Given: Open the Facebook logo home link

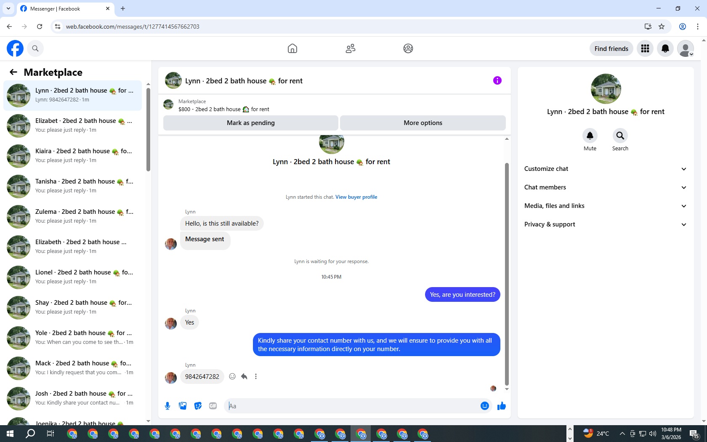Looking at the screenshot, I should pyautogui.click(x=15, y=48).
